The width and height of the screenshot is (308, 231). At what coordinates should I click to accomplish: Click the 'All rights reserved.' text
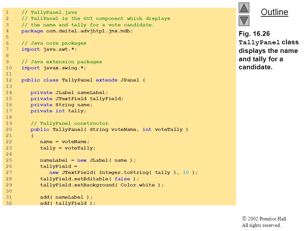261,225
